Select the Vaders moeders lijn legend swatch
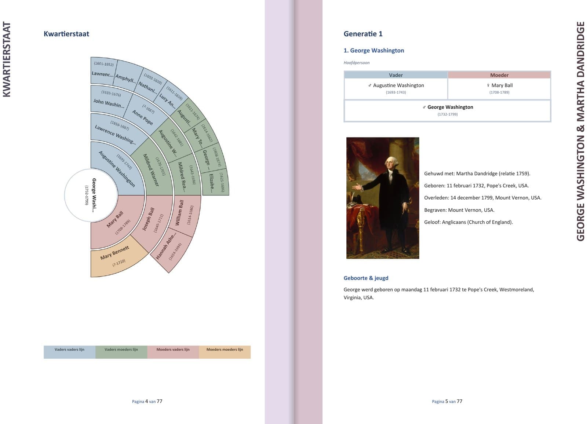Screen dimensions: 587x424 [121, 352]
